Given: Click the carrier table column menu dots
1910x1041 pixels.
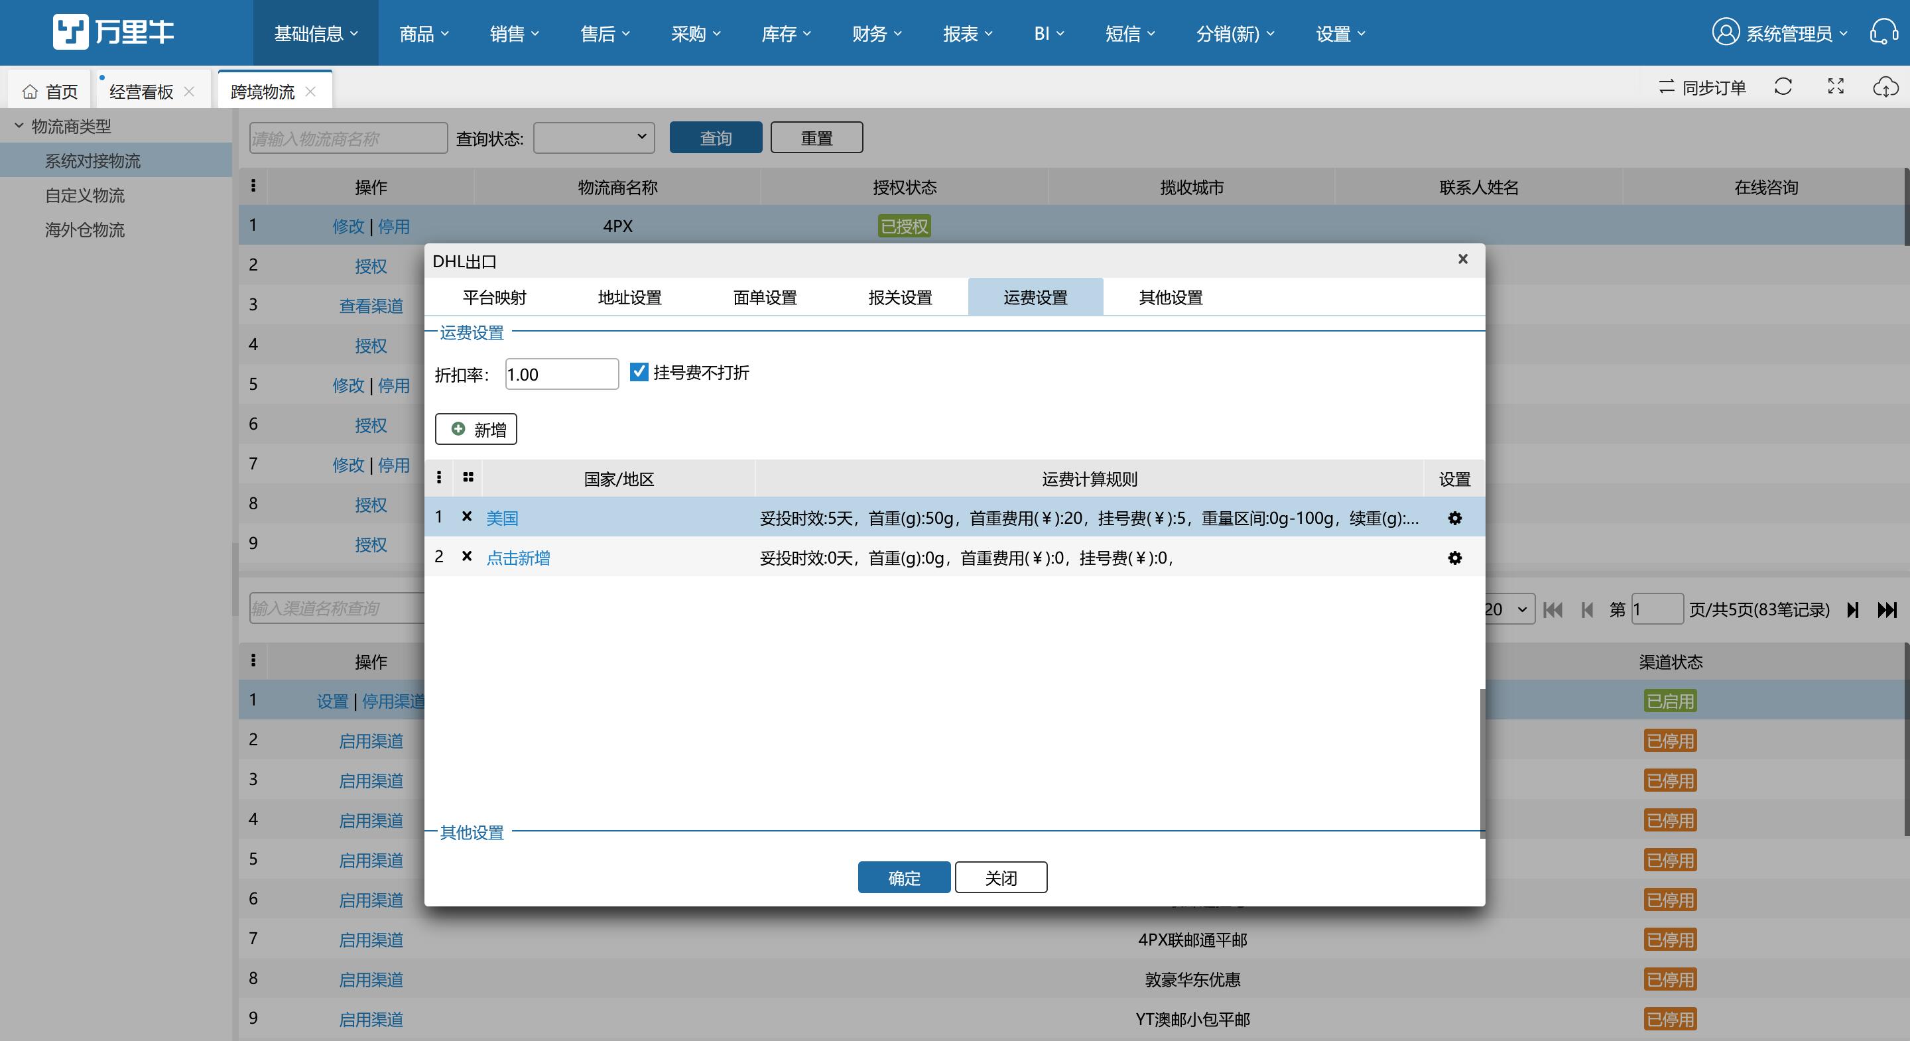Looking at the screenshot, I should tap(253, 186).
